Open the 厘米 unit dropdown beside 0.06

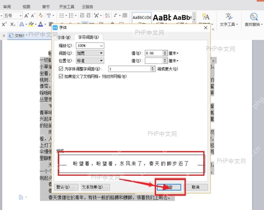174,53
